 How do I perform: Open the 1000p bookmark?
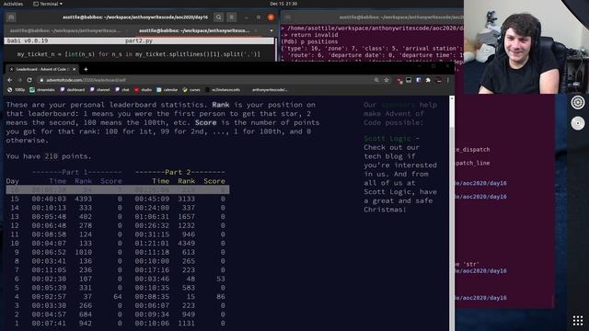click(x=17, y=90)
